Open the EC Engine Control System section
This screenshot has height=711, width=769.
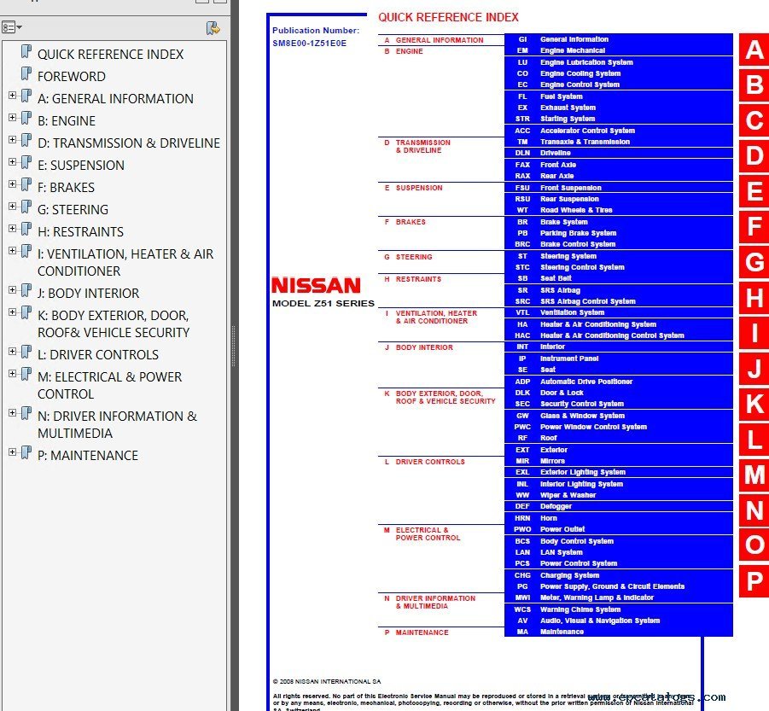tap(619, 85)
